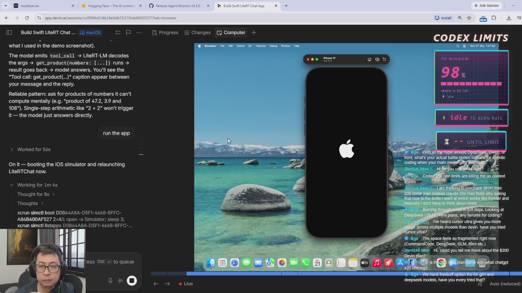Step forward with the timeline right arrow
522x293 pixels.
pos(167,284)
